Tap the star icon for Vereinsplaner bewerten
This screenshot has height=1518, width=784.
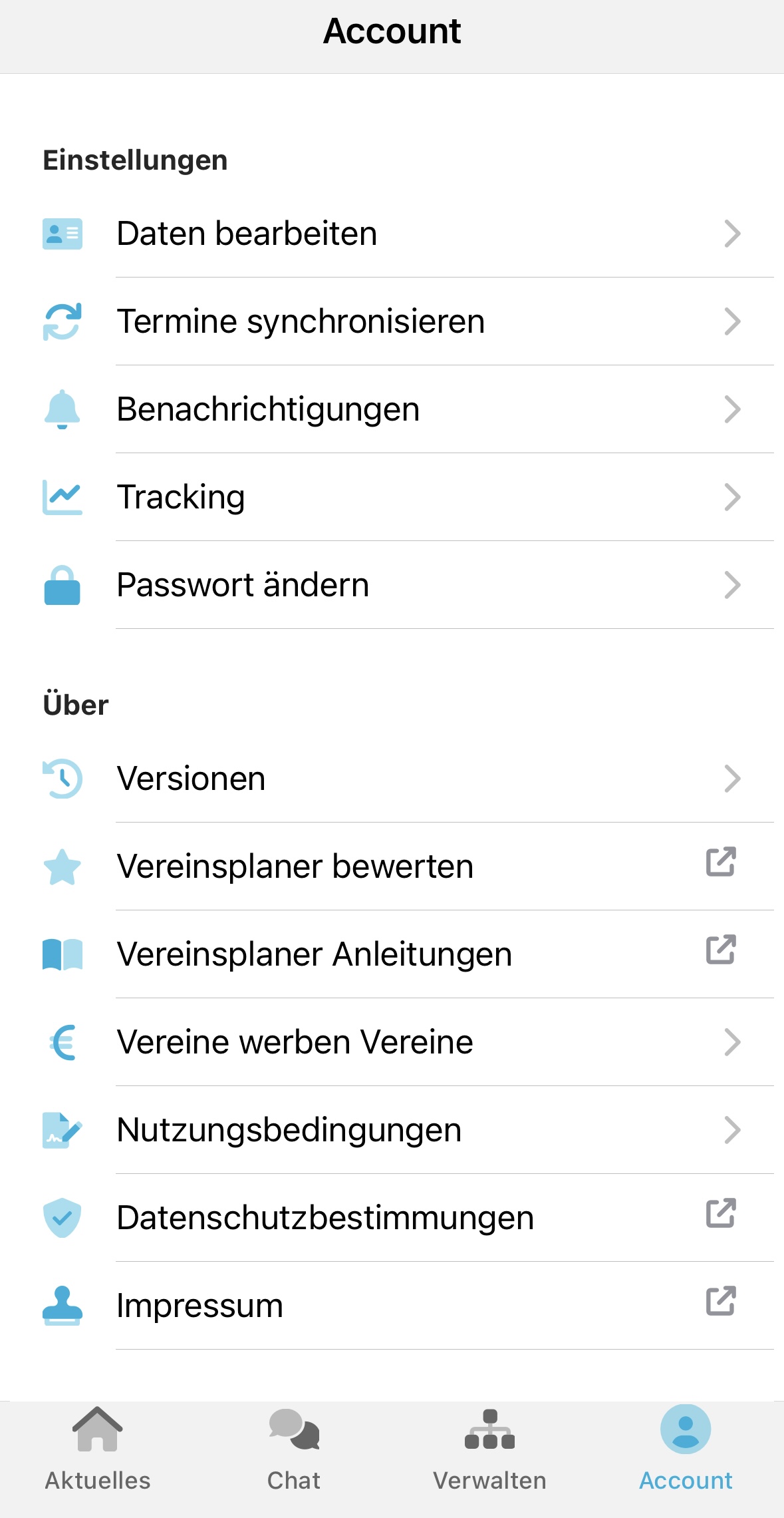(x=63, y=866)
